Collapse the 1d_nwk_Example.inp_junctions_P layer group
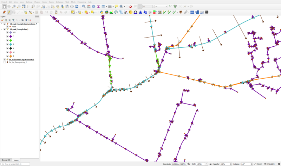Viewport: 281px width, 166px height. [x=2, y=24]
